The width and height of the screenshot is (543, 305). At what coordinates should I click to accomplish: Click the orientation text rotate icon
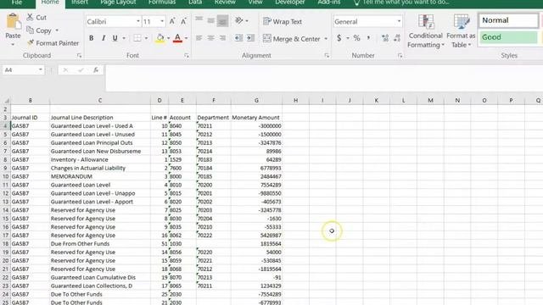[239, 20]
